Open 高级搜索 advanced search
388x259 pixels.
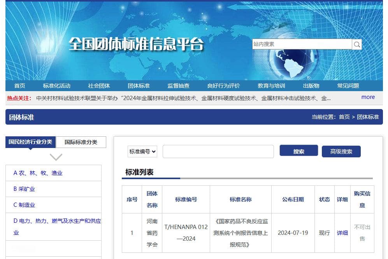click(x=341, y=151)
